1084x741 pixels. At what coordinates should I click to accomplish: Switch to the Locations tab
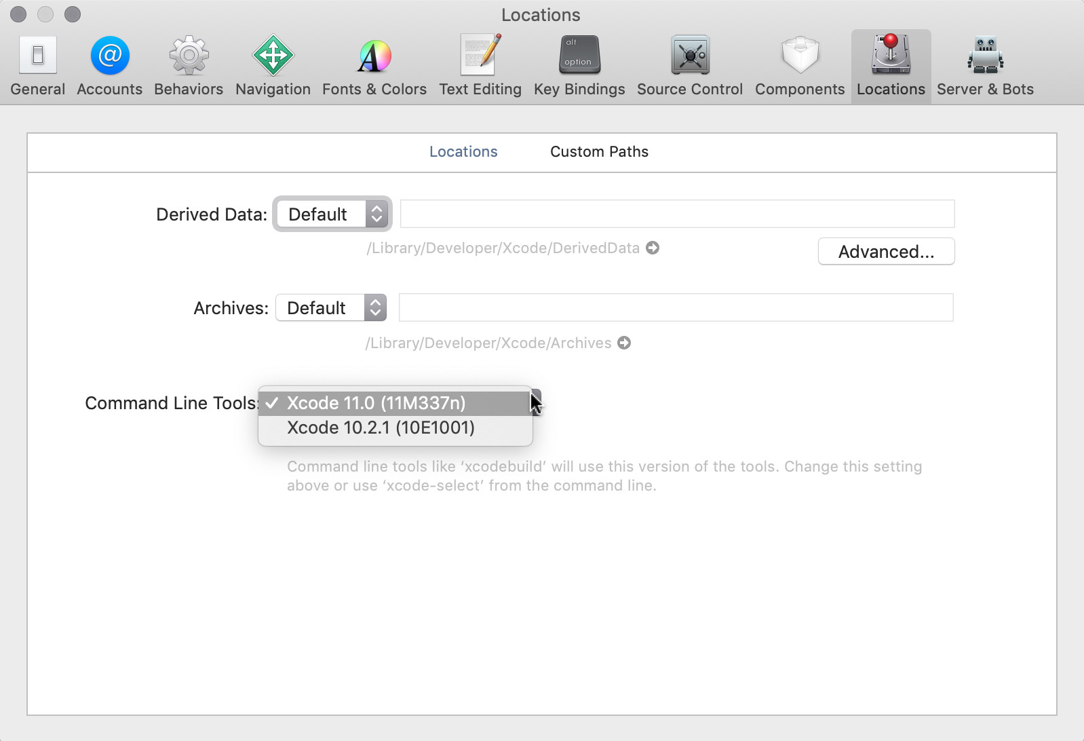pyautogui.click(x=463, y=151)
